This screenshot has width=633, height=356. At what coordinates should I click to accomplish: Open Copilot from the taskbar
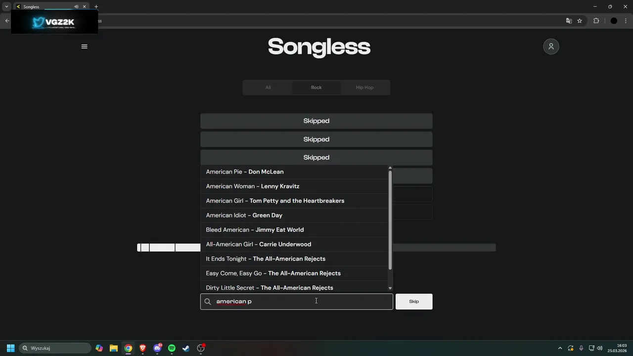[x=99, y=348]
